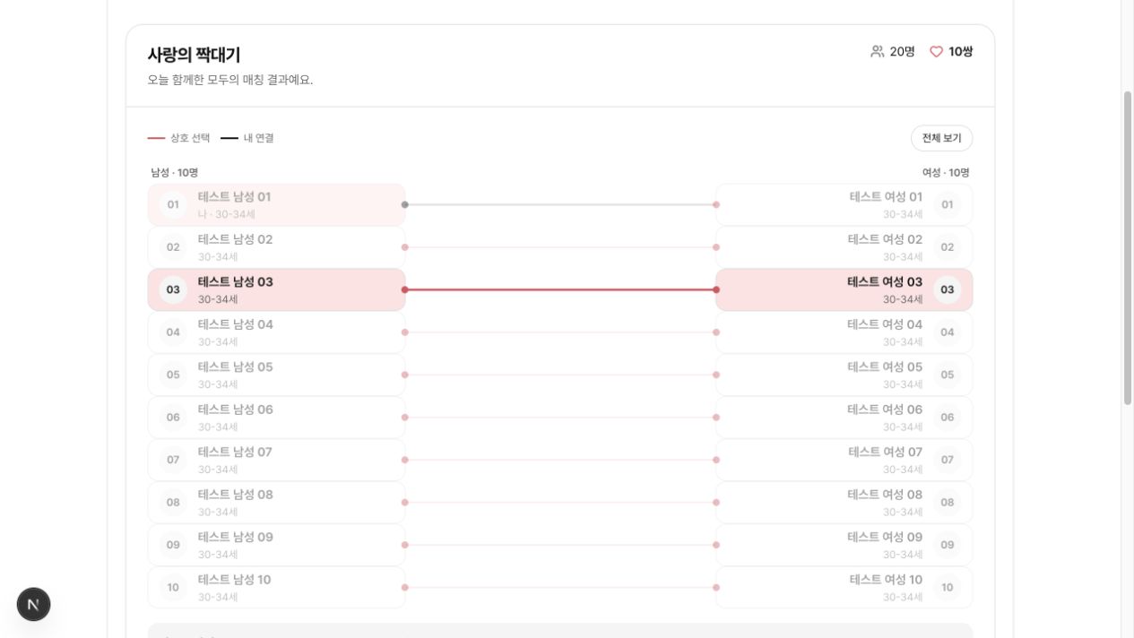This screenshot has height=638, width=1134.
Task: Click the 전체 보기 button
Action: 941,138
